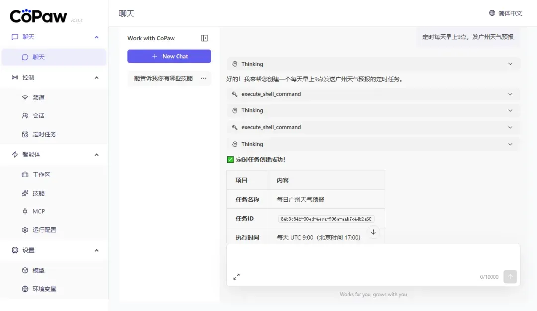Viewport: 537px width, 311px height.
Task: Expand the message input box to fullscreen
Action: coord(236,277)
